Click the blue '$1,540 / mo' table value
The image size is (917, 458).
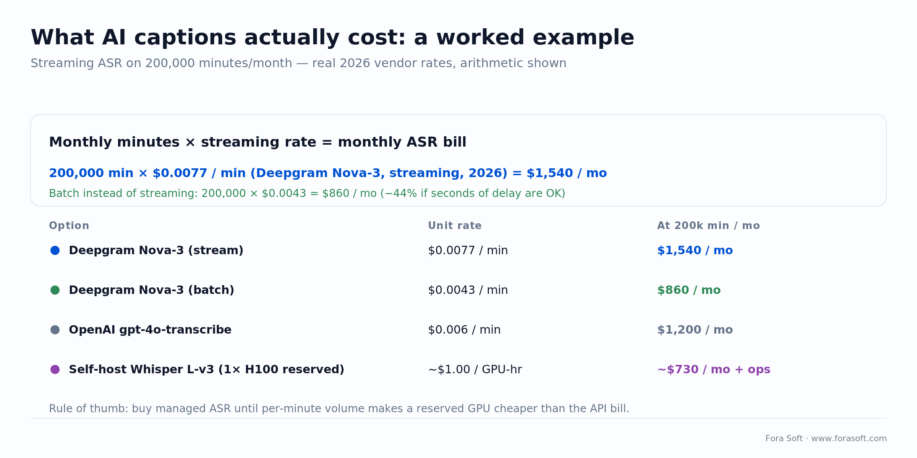[x=695, y=251]
